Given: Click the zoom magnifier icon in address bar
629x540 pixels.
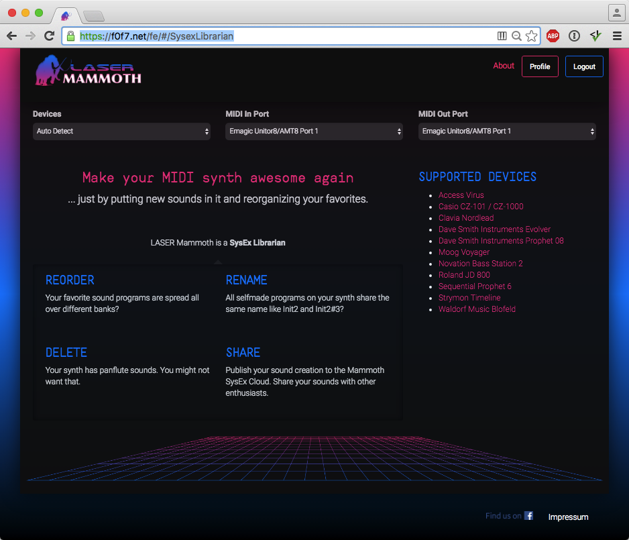Looking at the screenshot, I should 516,36.
